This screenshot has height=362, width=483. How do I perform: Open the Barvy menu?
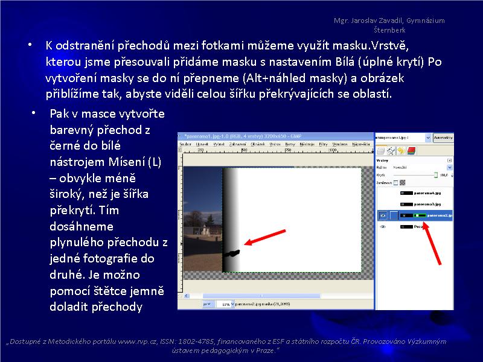point(290,144)
